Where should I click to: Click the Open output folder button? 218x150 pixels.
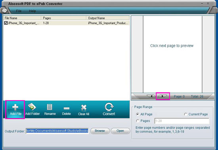(x=120, y=131)
